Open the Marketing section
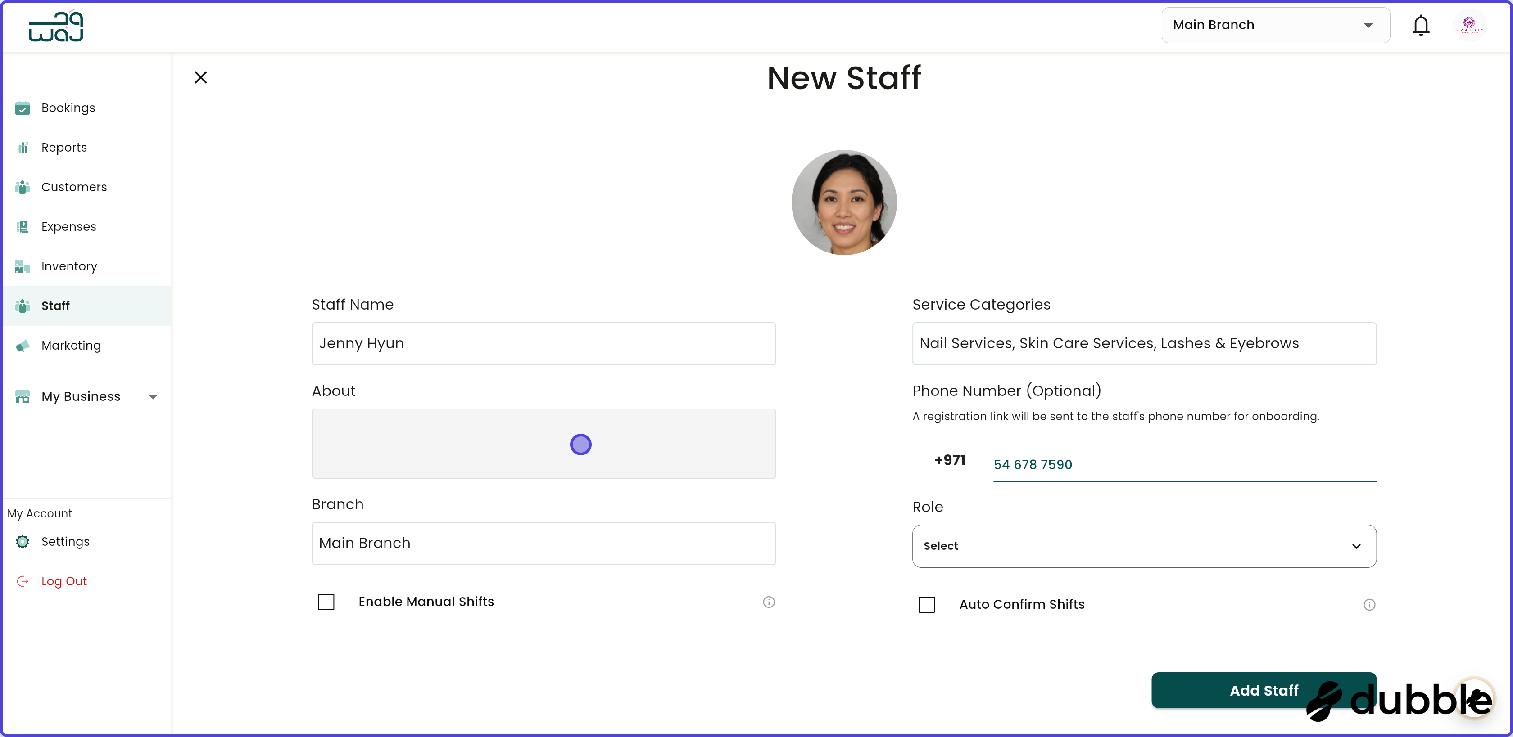Viewport: 1513px width, 737px height. click(x=71, y=346)
